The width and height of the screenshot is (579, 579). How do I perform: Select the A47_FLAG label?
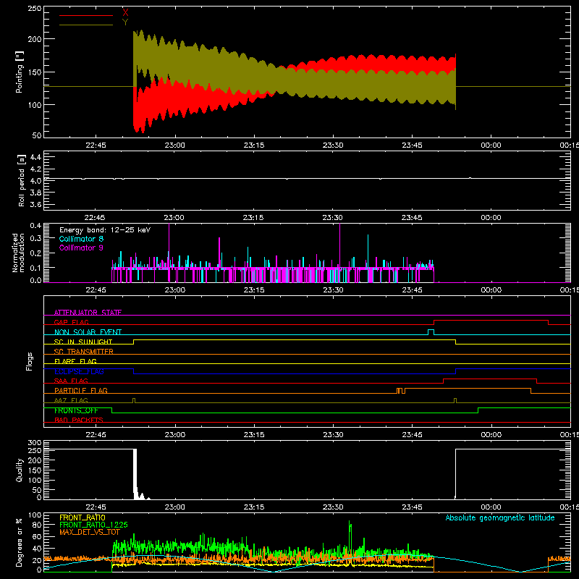(x=71, y=400)
